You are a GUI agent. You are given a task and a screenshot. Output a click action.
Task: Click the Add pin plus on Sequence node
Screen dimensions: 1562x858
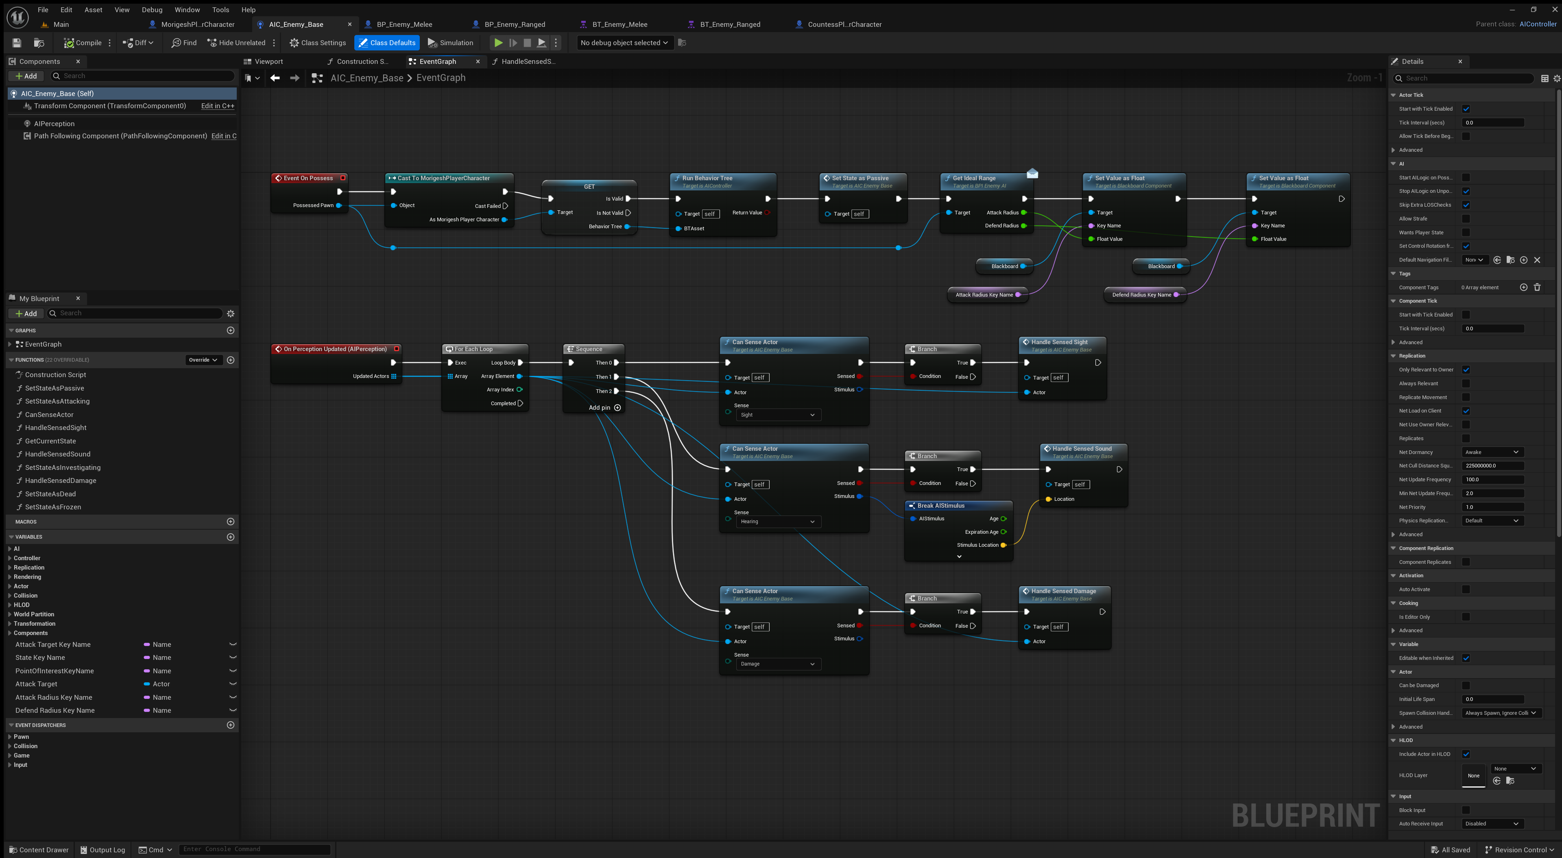pos(617,408)
